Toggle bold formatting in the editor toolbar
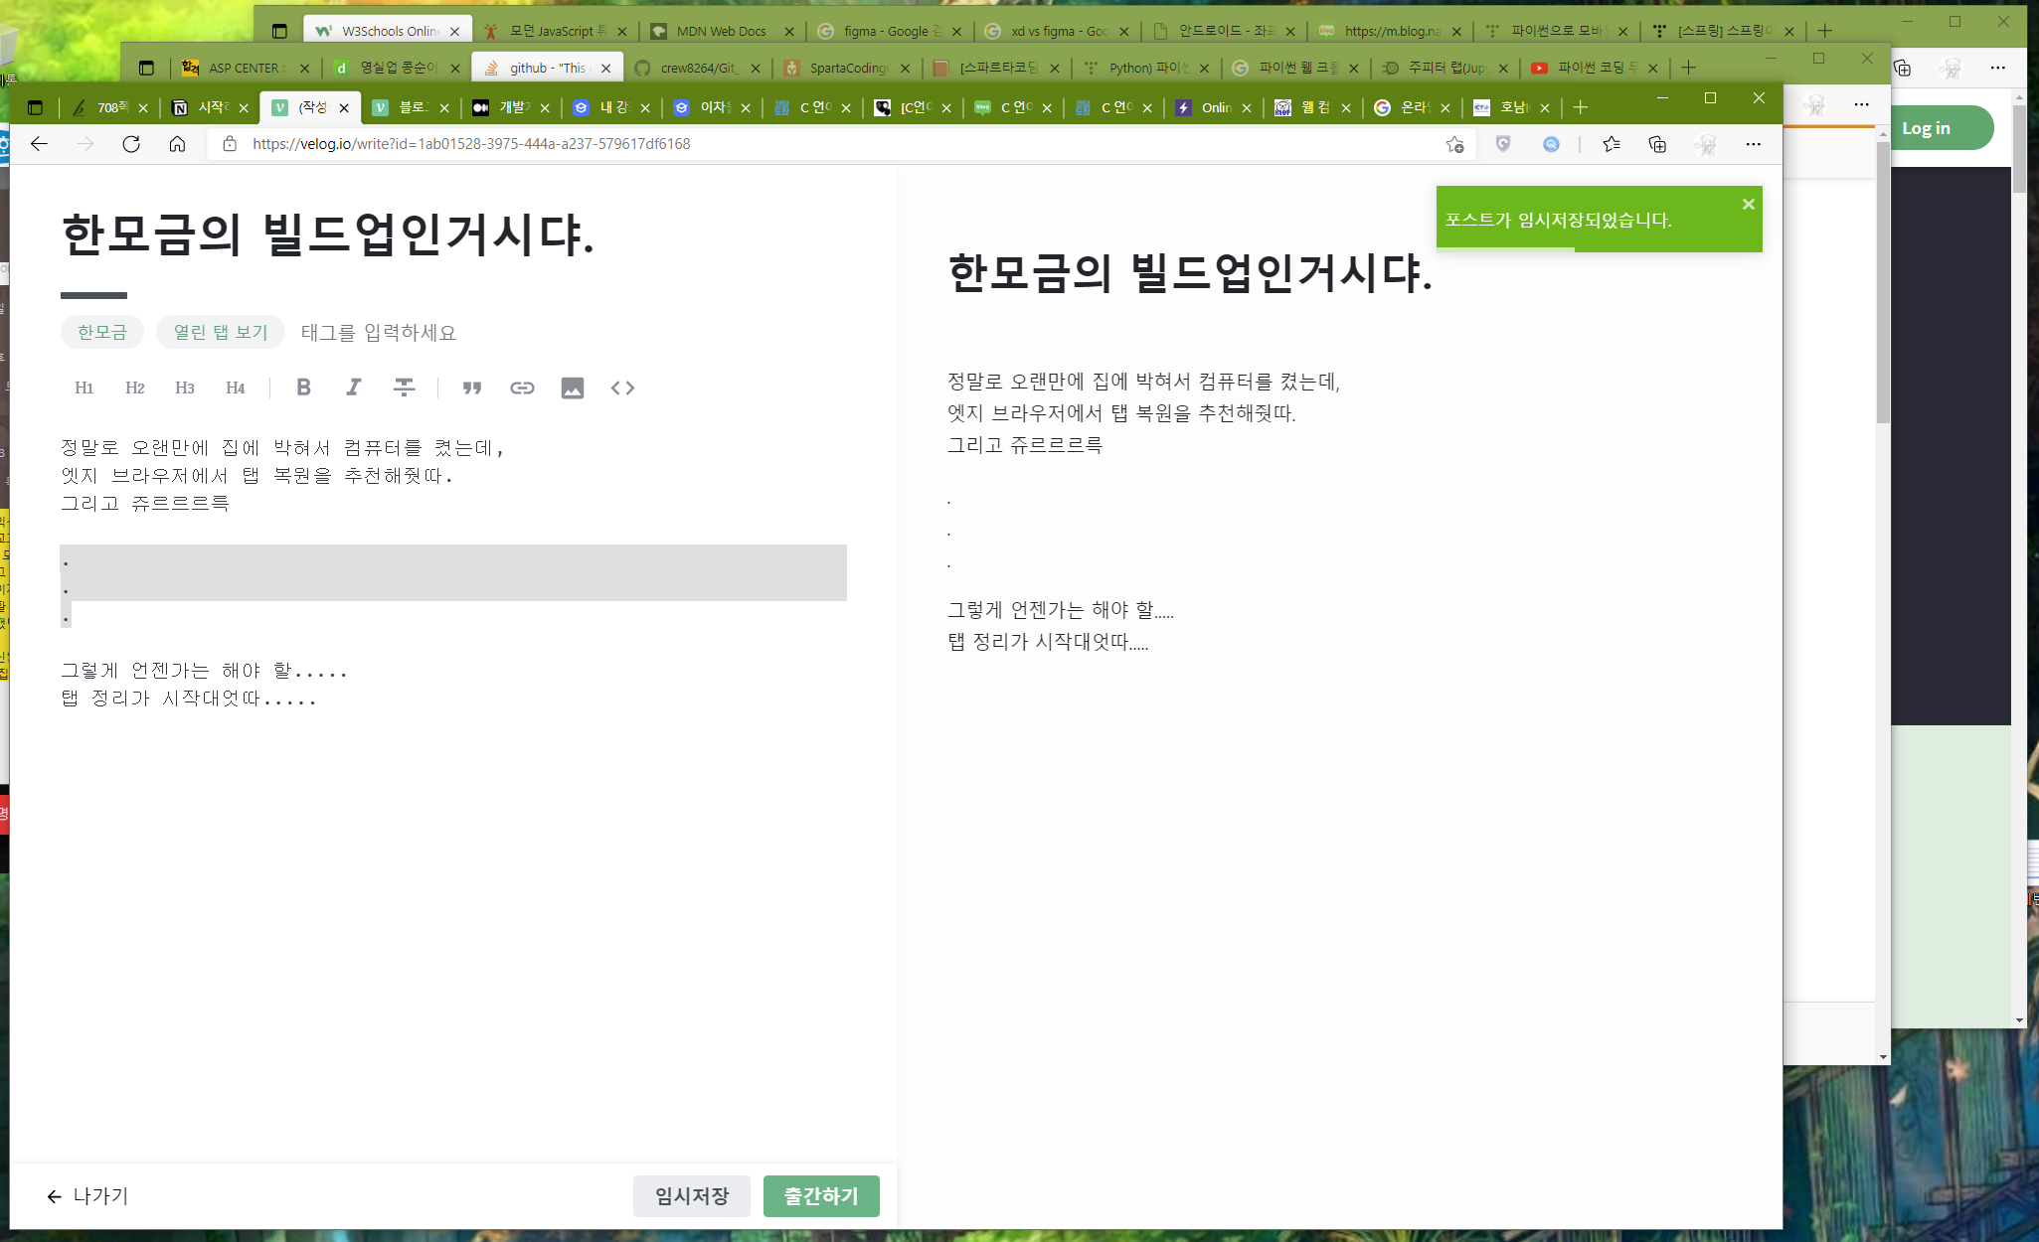Image resolution: width=2039 pixels, height=1242 pixels. click(304, 388)
